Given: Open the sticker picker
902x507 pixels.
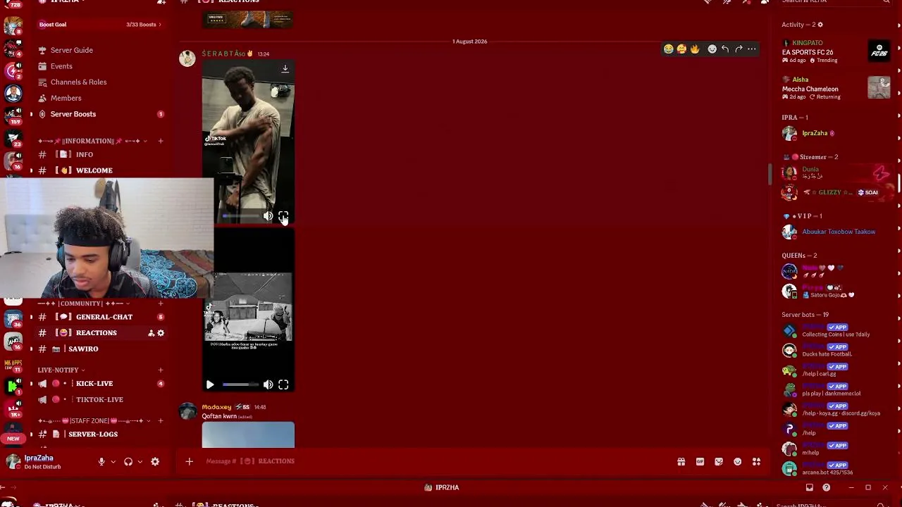Looking at the screenshot, I should 719,462.
